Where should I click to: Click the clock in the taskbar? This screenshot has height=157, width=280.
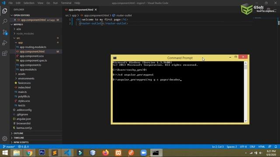[271, 153]
